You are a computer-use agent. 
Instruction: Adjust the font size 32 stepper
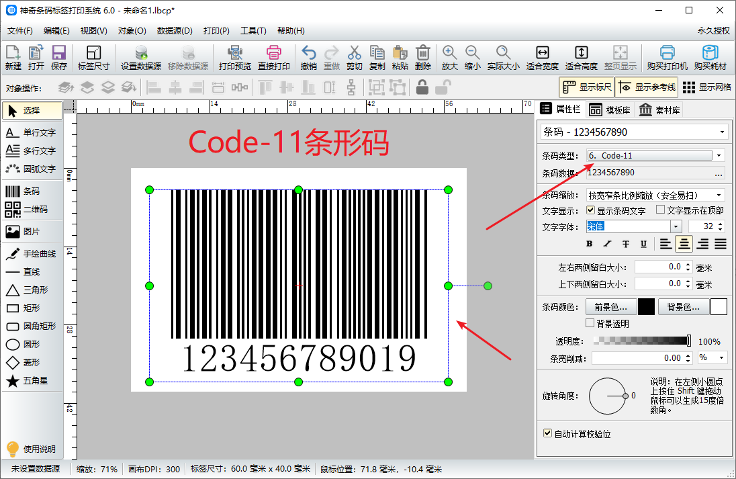[721, 226]
